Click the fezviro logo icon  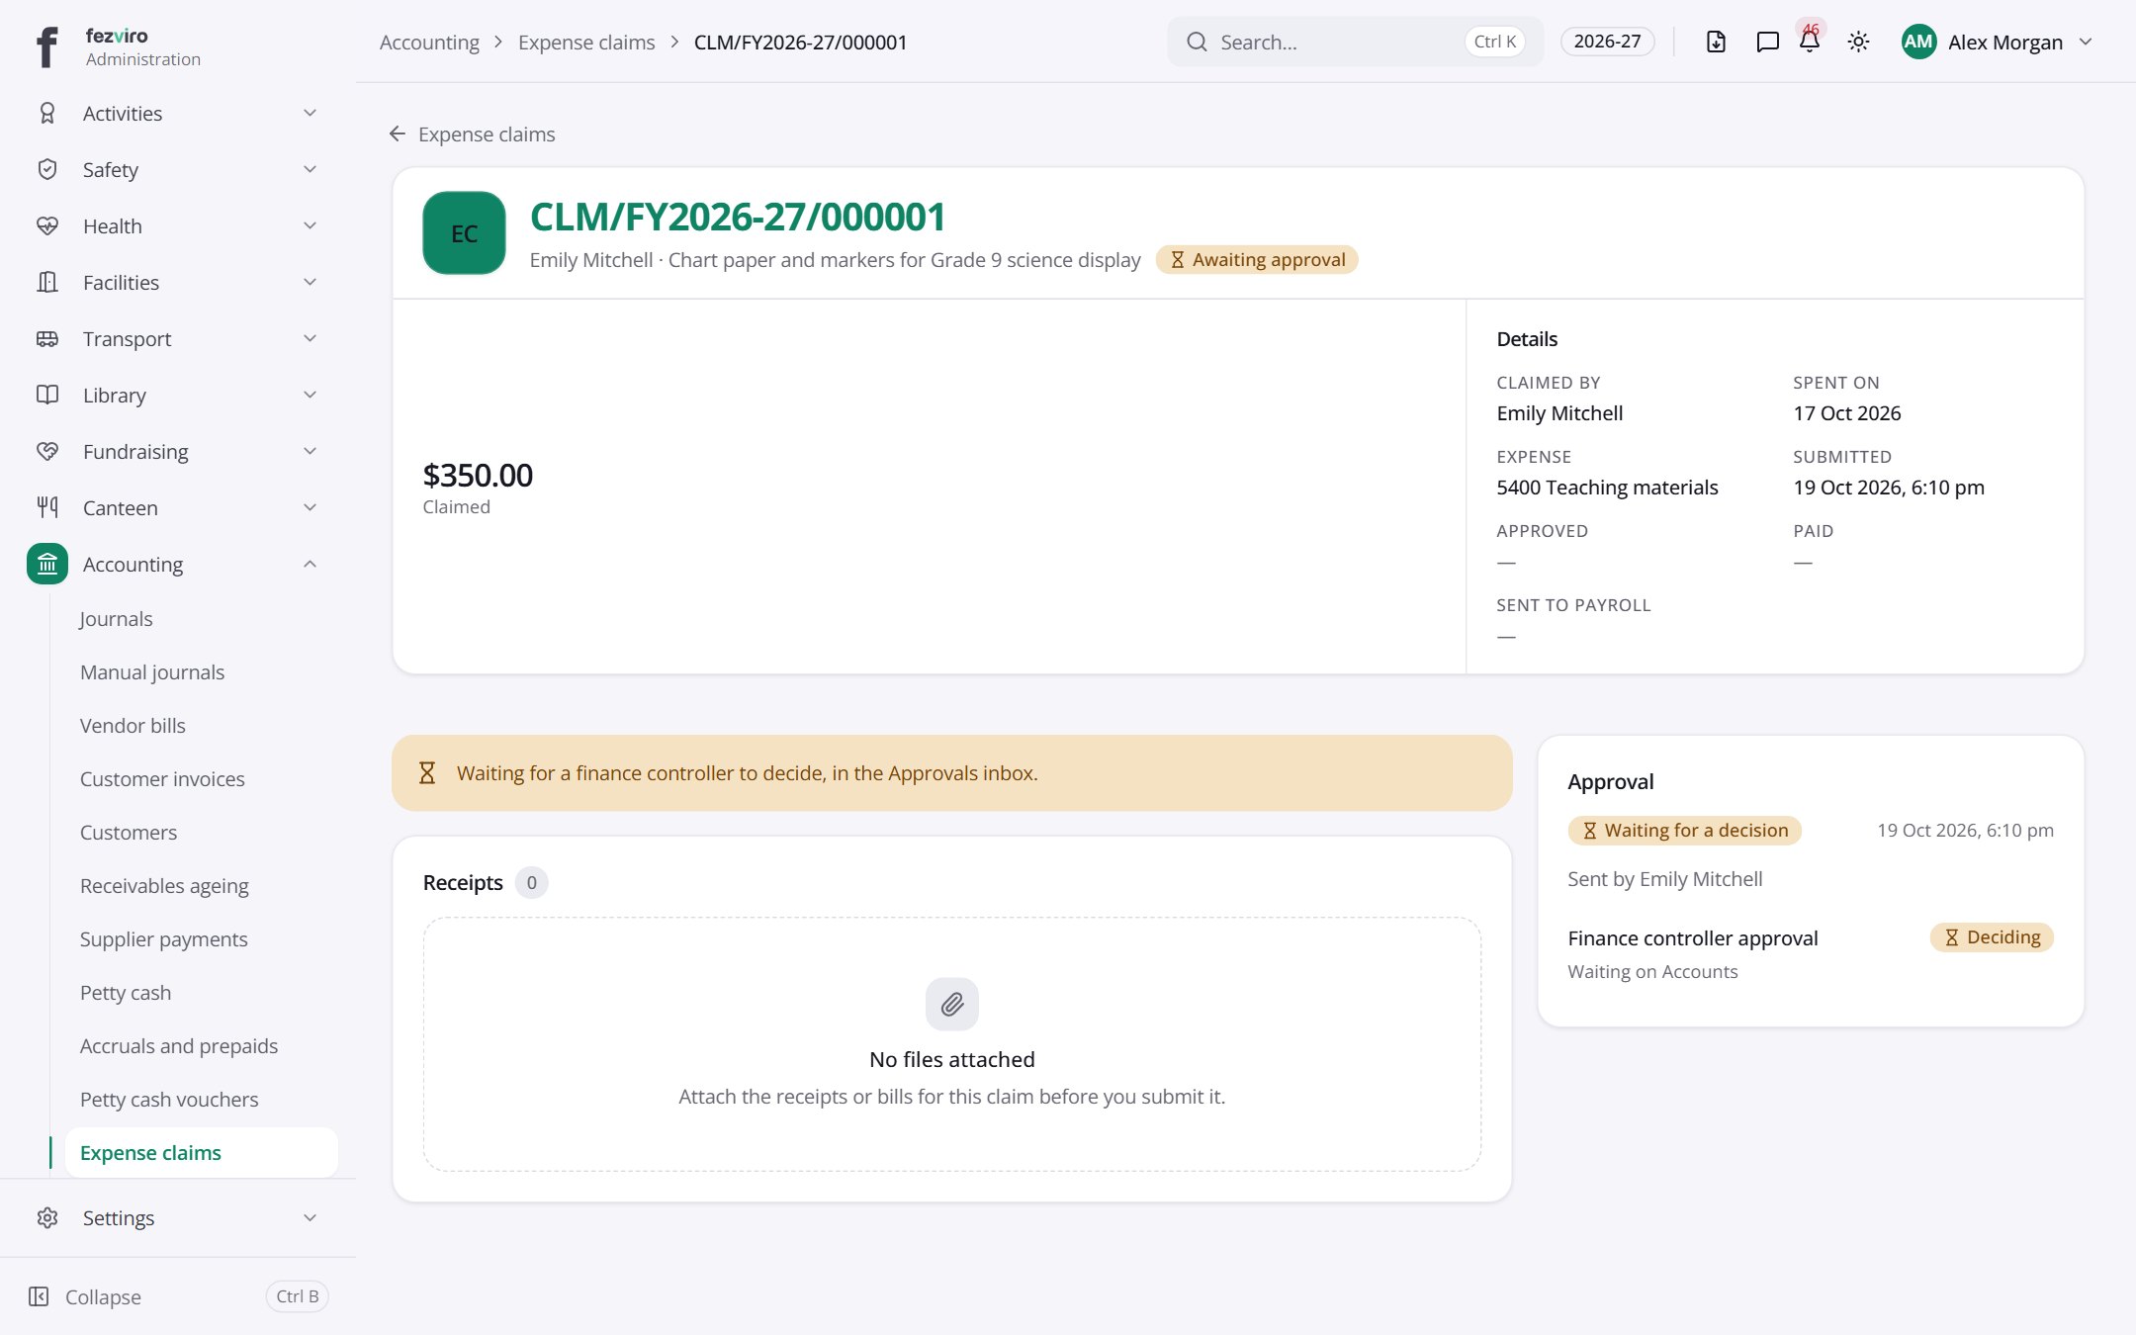coord(46,46)
